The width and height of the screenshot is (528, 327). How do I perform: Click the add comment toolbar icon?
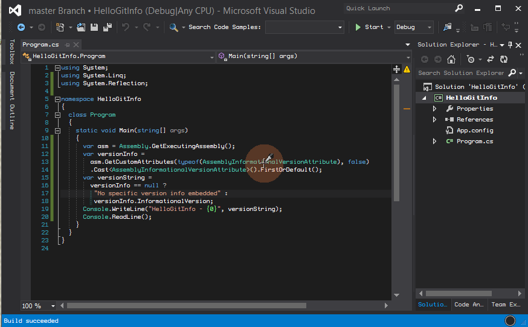pyautogui.click(x=506, y=27)
